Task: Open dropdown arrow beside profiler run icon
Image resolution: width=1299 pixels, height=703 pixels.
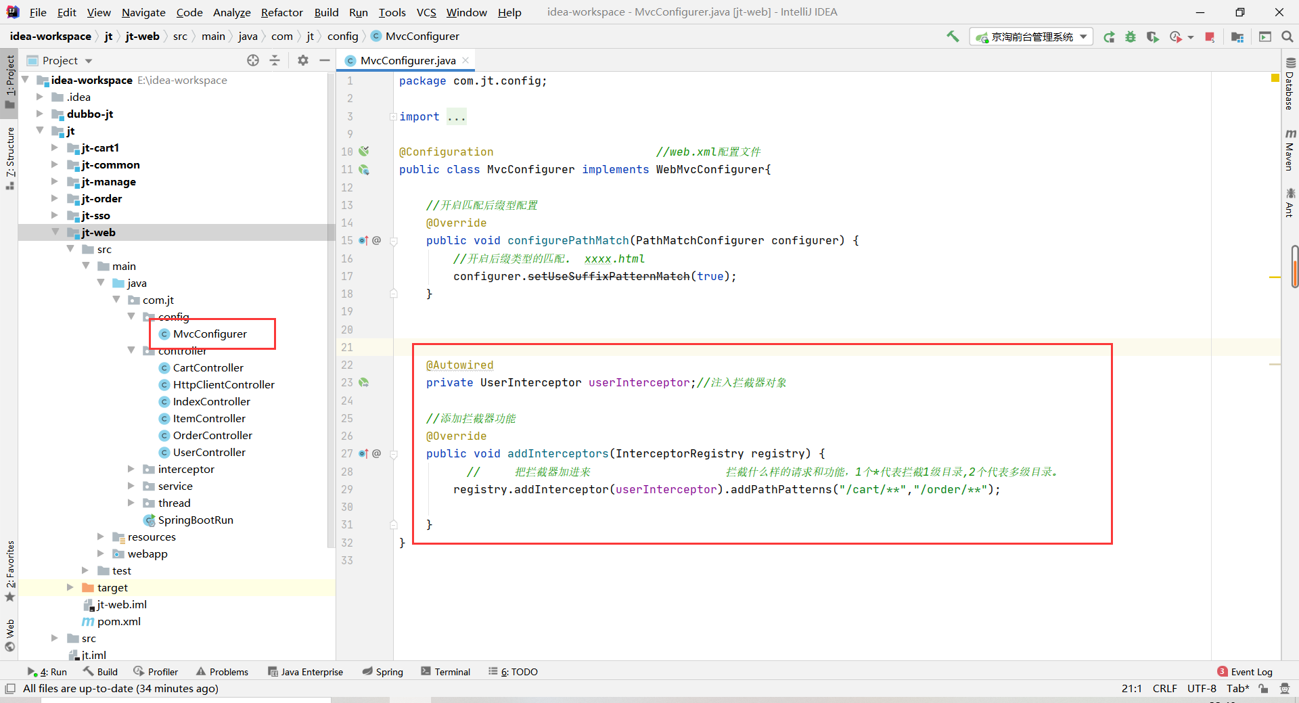Action: [x=1191, y=37]
